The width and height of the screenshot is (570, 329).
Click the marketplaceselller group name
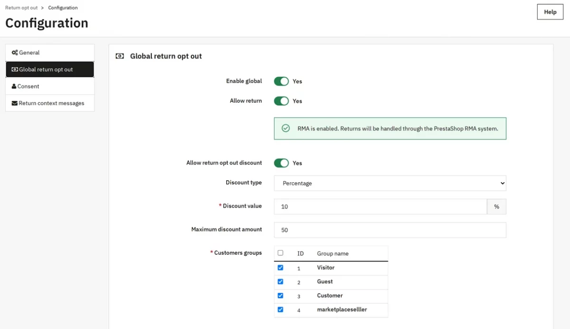coord(342,310)
